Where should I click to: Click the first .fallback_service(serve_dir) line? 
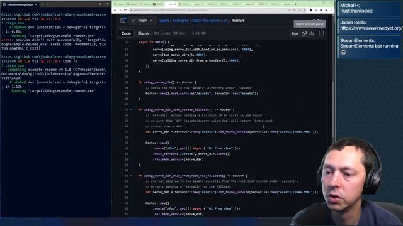tap(178, 159)
